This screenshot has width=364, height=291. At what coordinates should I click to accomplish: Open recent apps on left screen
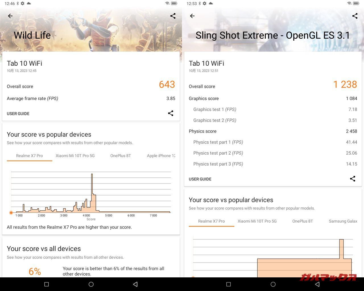pos(47,284)
